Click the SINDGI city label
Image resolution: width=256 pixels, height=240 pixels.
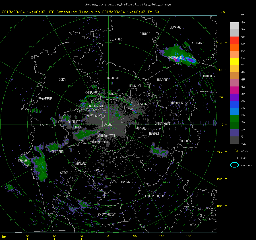(x=145, y=34)
